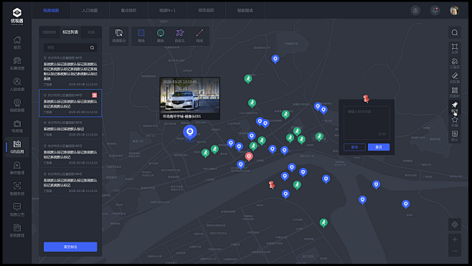Select the pushpin annotation tool
Image resolution: width=472 pixels, height=266 pixels.
[x=455, y=107]
